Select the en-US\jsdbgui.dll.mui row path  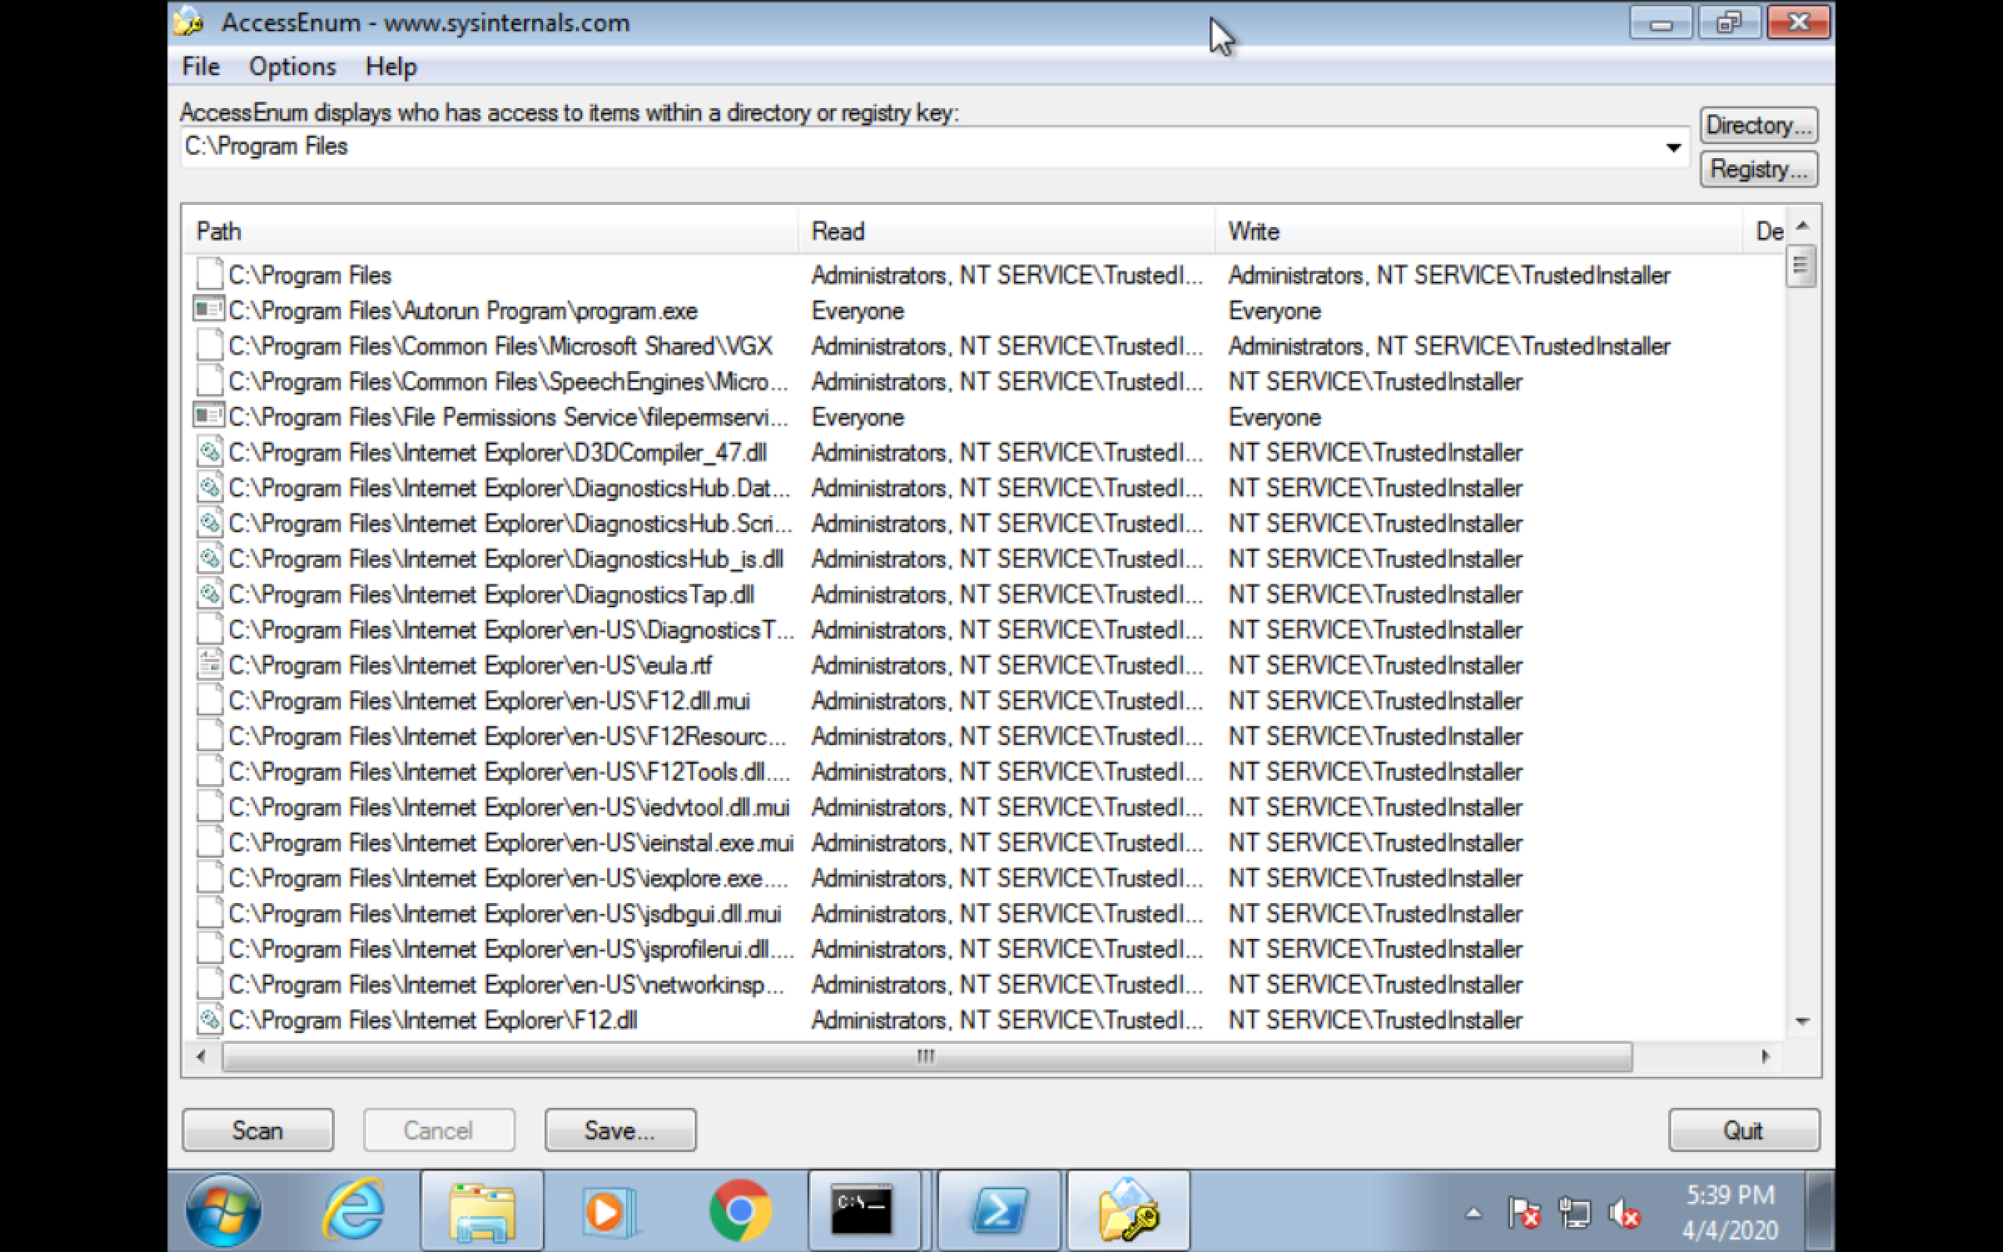pyautogui.click(x=505, y=912)
